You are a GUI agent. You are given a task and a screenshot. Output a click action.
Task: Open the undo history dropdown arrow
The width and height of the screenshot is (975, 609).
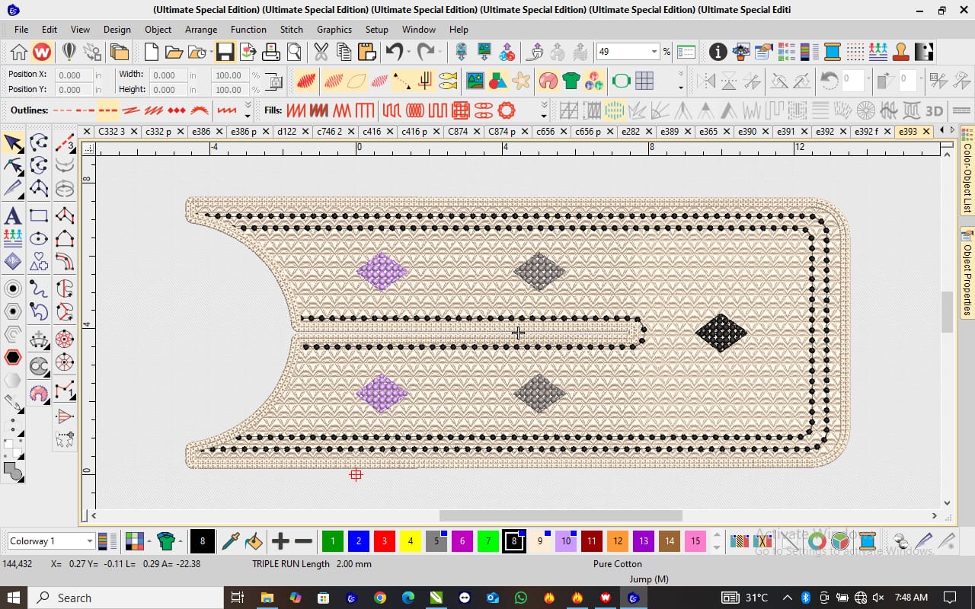tap(409, 52)
